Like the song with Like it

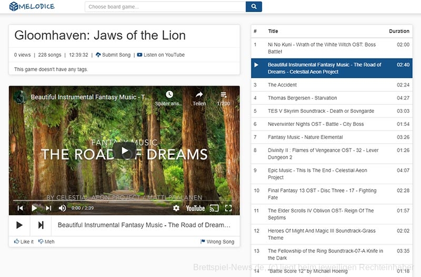pos(24,242)
